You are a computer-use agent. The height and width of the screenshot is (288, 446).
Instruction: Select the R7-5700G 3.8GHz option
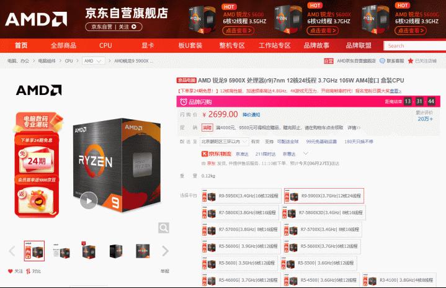click(241, 230)
